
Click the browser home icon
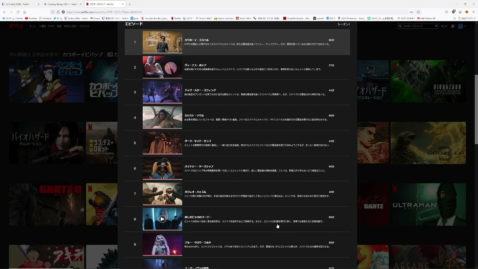coord(25,12)
